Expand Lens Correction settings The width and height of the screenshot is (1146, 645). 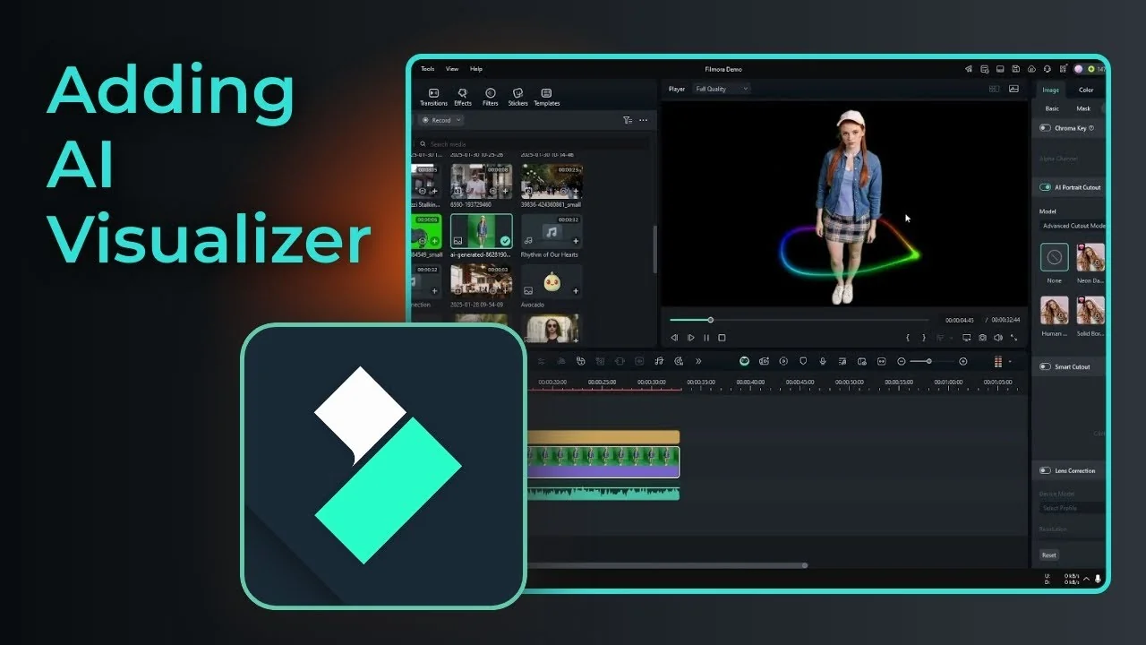tap(1044, 470)
